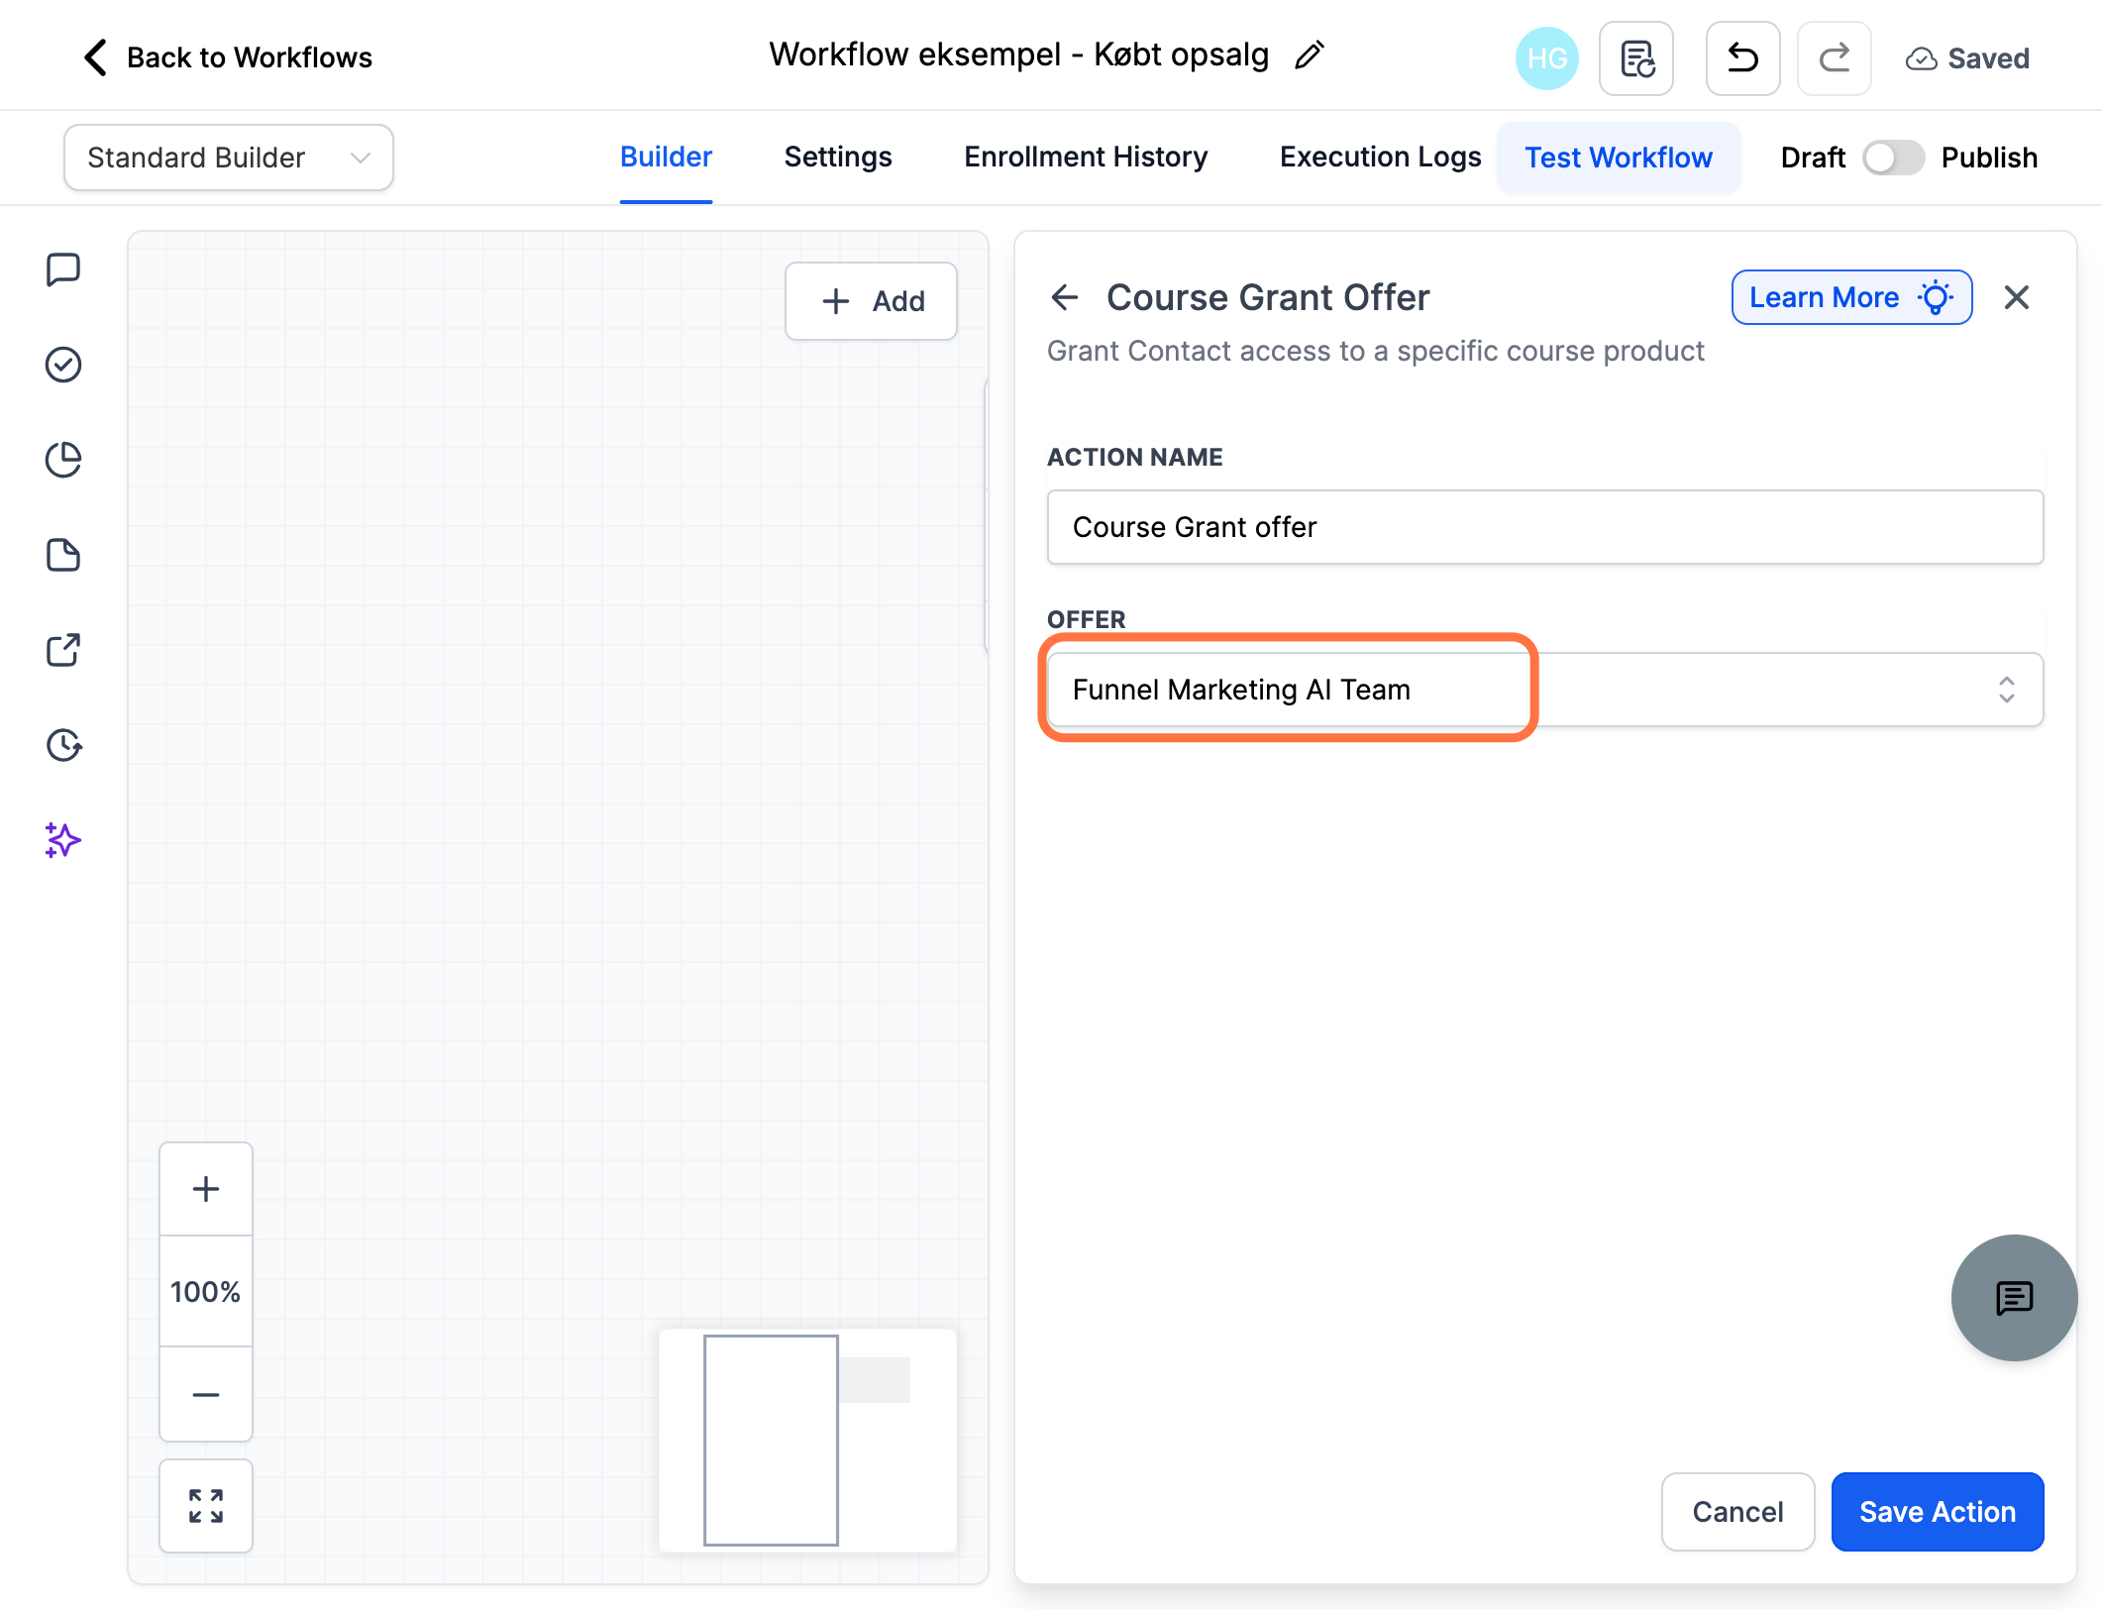Open the floating chat support button

(x=2014, y=1297)
